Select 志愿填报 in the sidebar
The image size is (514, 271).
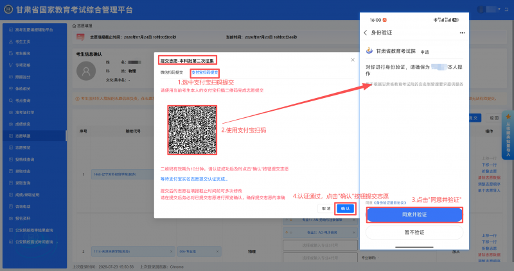(35, 136)
